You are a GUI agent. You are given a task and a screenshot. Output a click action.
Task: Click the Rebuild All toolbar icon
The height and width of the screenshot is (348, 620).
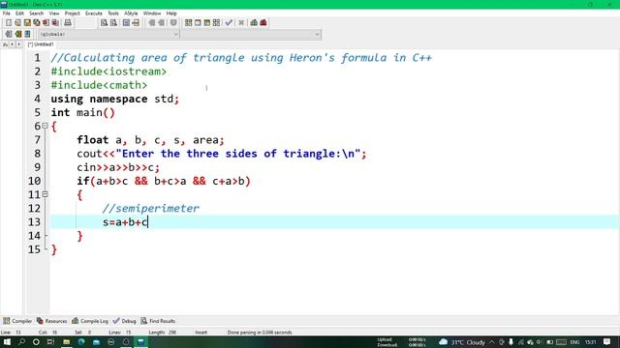tap(216, 23)
